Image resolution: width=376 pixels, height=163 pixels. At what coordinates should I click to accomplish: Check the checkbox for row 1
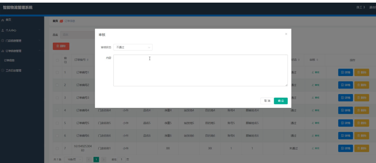coord(57,72)
